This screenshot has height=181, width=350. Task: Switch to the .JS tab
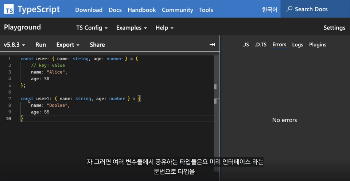246,45
